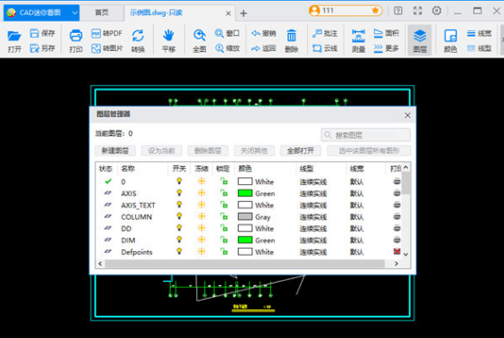
Task: Click the user account 111 badge
Action: tap(346, 11)
